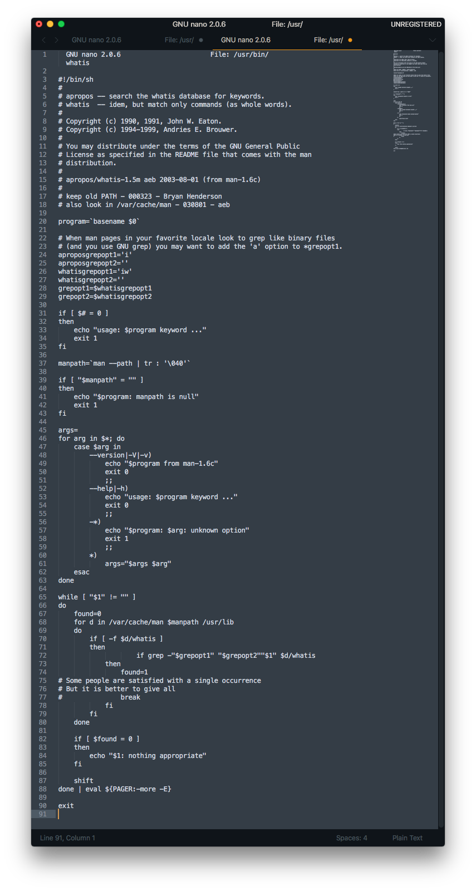Open the Plain Text syntax selector
Viewport: 476px width, 891px height.
tap(407, 838)
